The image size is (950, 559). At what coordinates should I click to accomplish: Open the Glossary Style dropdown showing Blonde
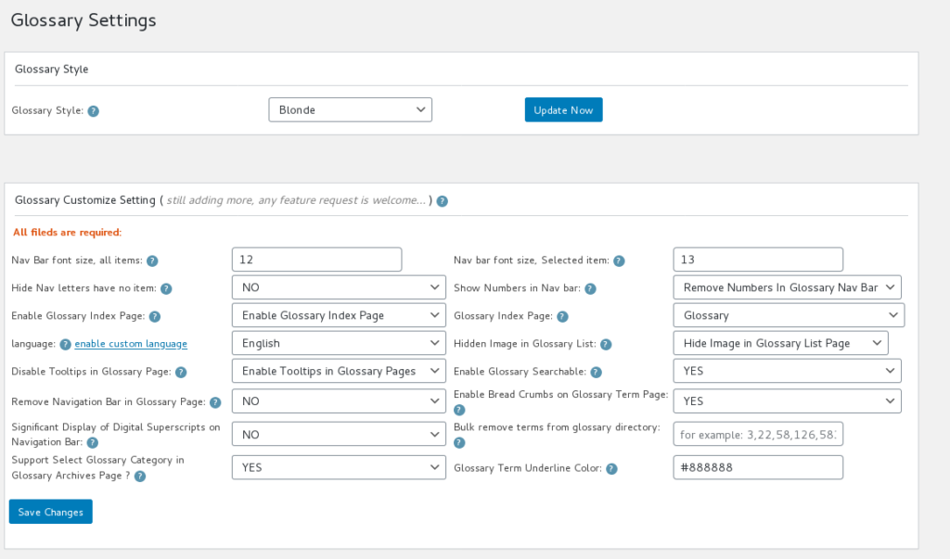point(350,109)
